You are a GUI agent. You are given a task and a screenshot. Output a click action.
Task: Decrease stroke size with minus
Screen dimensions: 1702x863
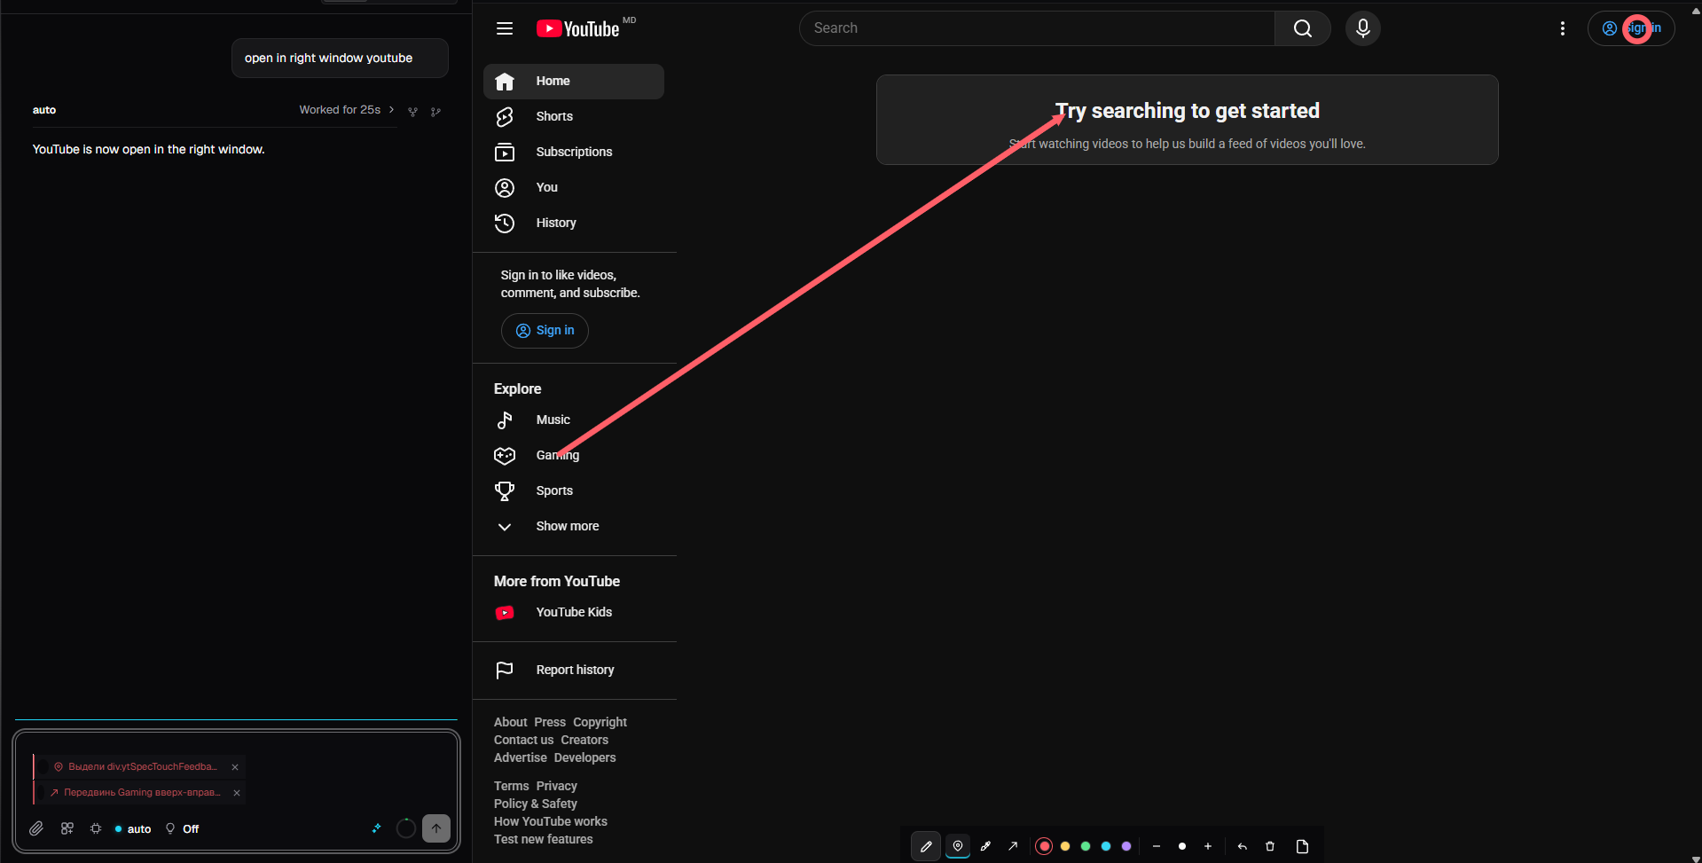pyautogui.click(x=1157, y=846)
